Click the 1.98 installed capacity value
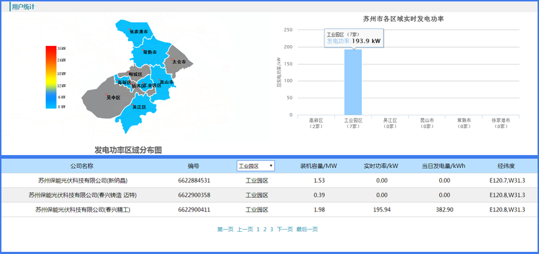The width and height of the screenshot is (539, 254). (319, 210)
